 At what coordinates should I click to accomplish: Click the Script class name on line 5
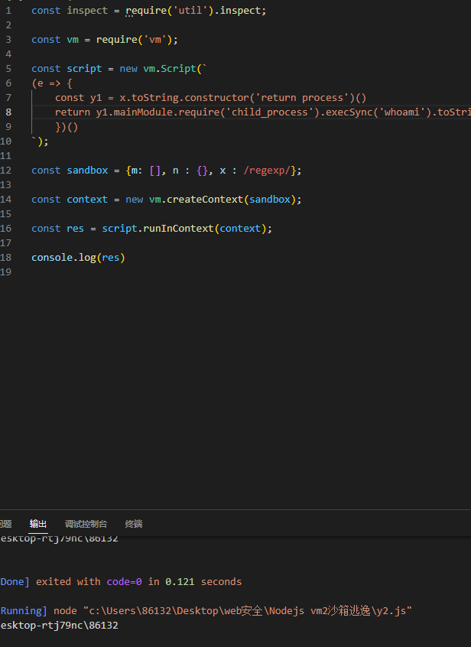tap(178, 69)
